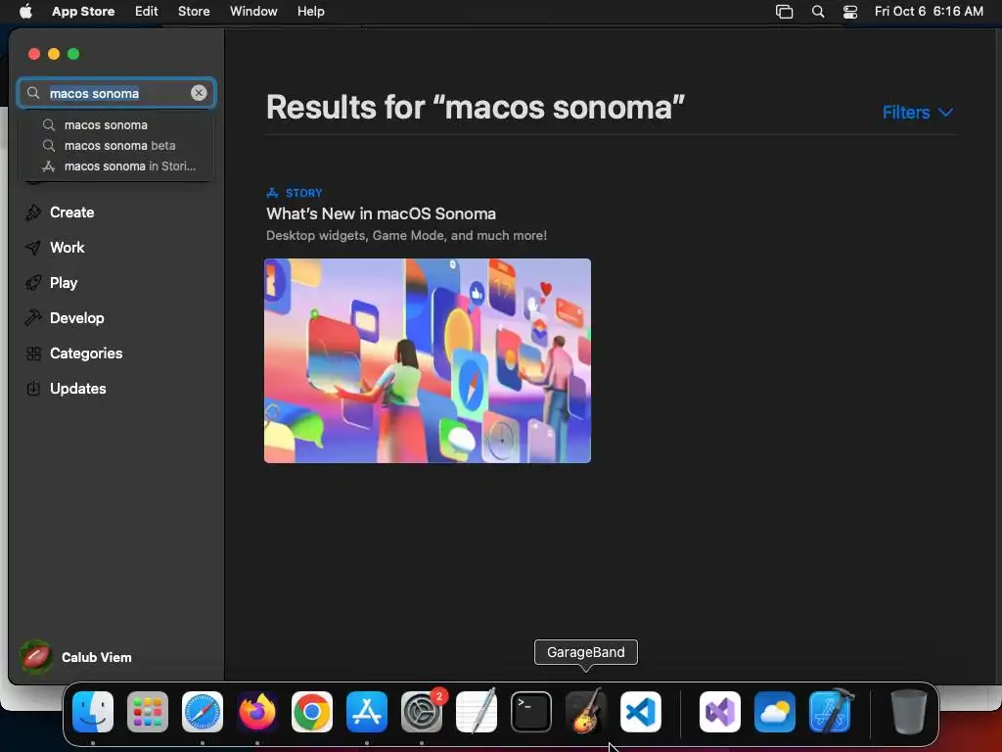
Task: Open the Apple menu
Action: (25, 12)
